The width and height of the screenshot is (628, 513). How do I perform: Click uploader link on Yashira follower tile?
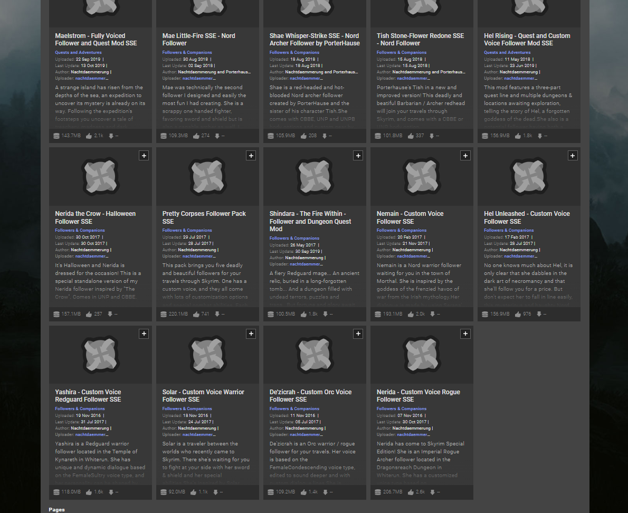tap(91, 435)
